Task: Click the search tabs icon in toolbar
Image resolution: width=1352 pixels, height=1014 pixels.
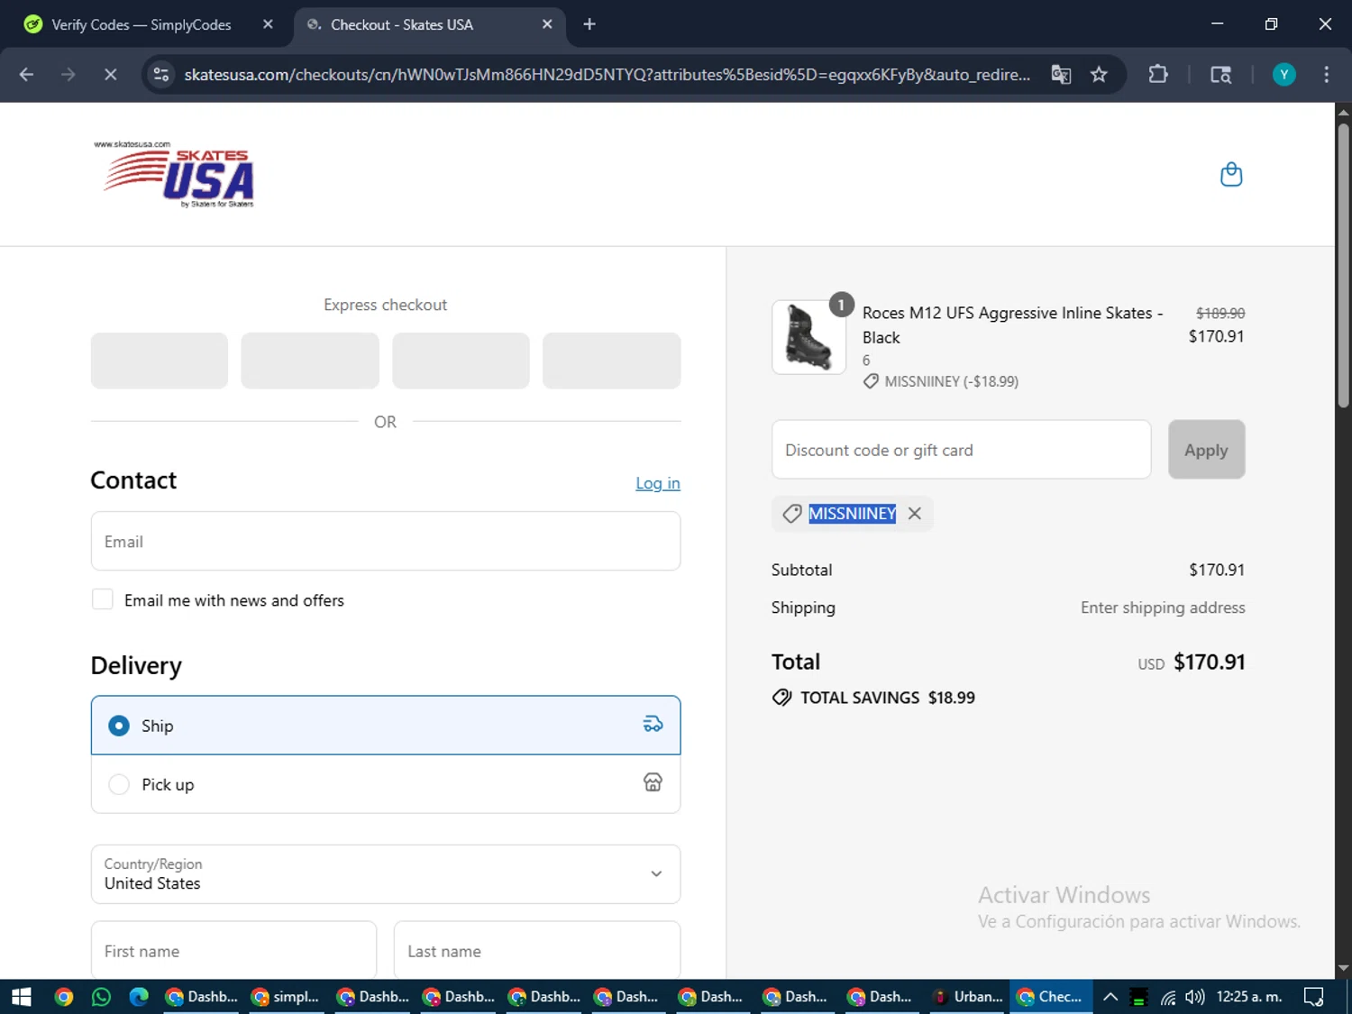Action: point(1220,75)
